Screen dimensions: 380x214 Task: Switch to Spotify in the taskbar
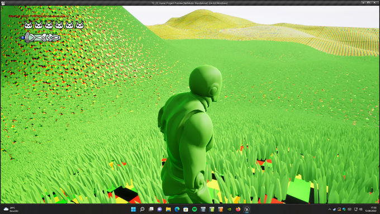(194, 209)
